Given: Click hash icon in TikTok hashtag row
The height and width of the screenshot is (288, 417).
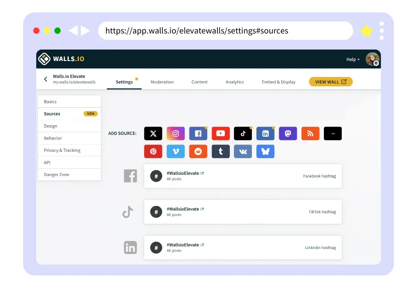Looking at the screenshot, I should coord(156,212).
